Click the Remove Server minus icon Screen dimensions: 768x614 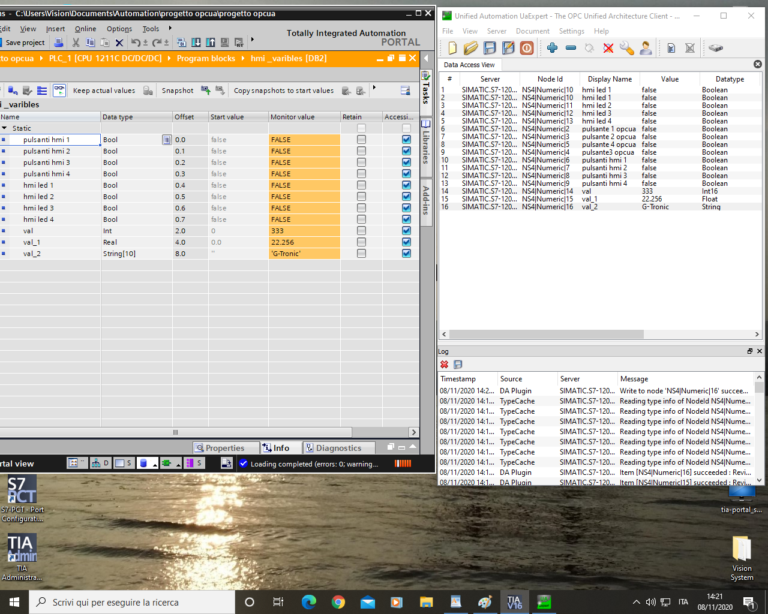(x=571, y=48)
